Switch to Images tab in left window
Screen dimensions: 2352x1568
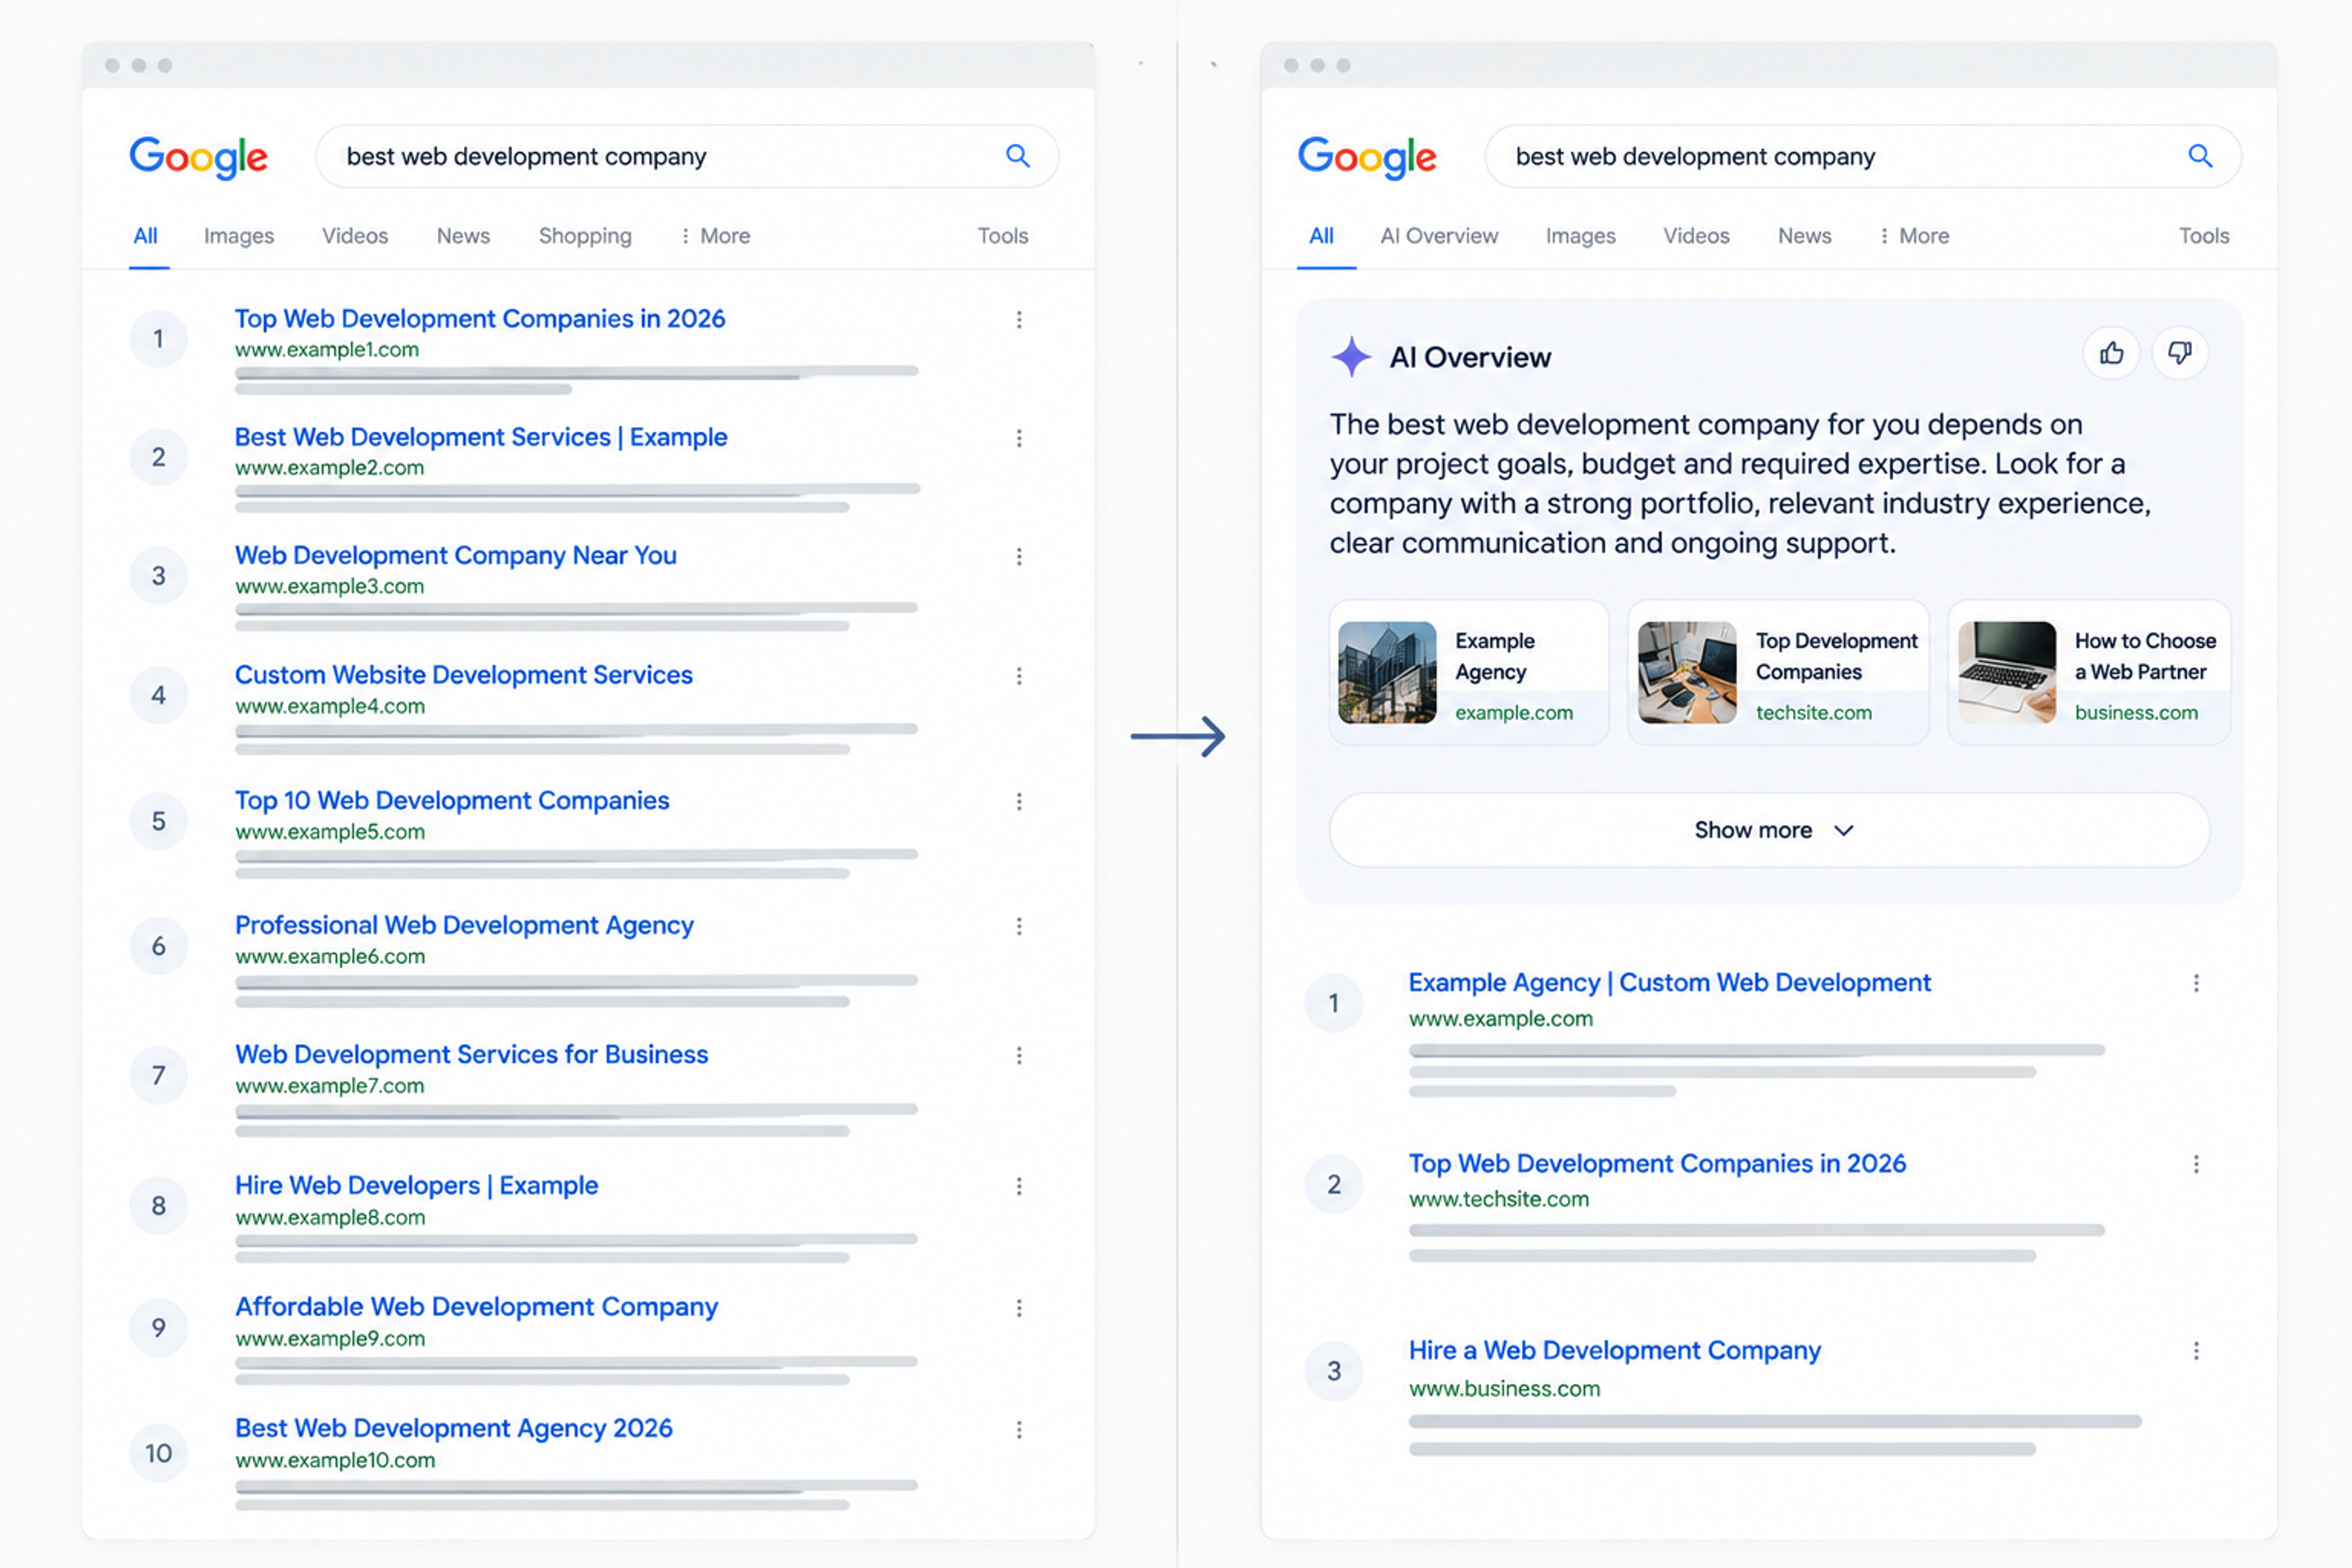point(239,236)
